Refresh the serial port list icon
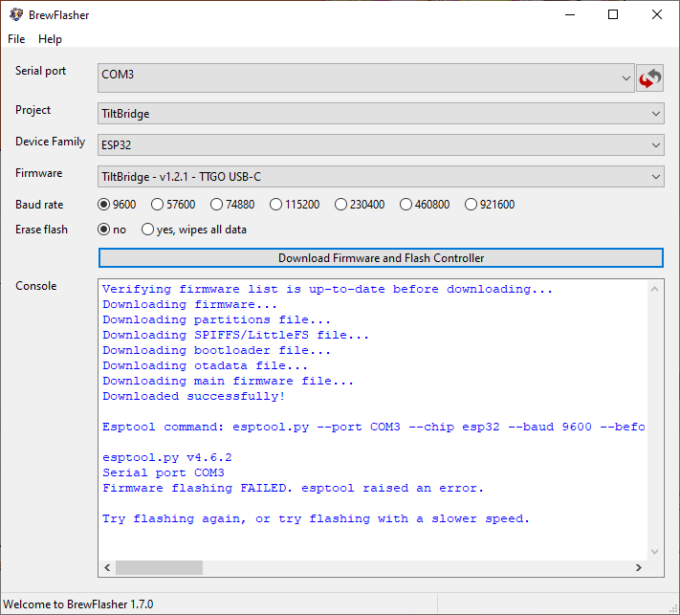 [649, 78]
